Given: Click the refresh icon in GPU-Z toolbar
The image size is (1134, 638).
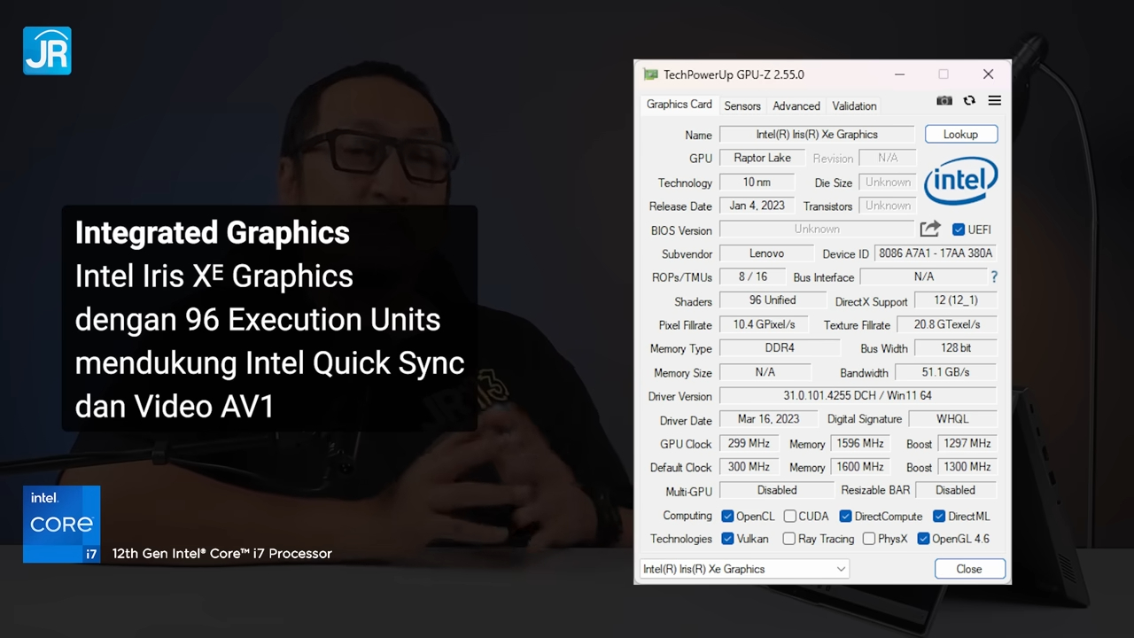Looking at the screenshot, I should tap(969, 101).
